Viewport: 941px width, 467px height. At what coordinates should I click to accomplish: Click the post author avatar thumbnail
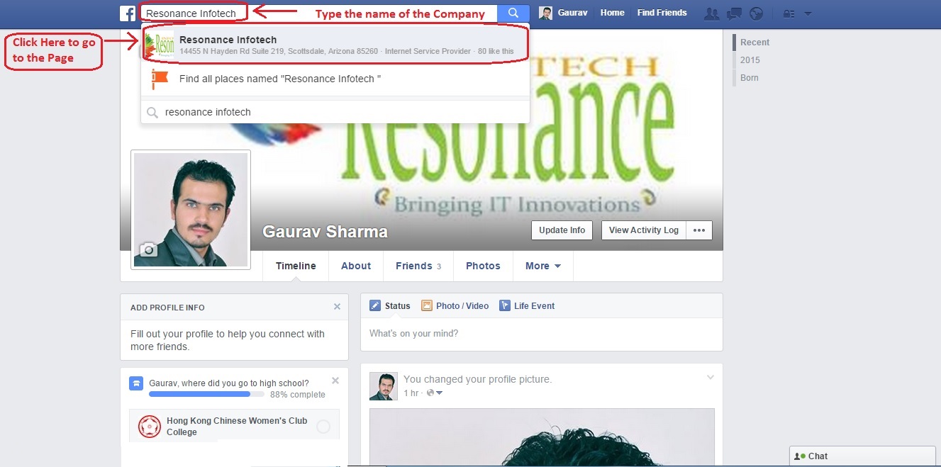(x=384, y=386)
